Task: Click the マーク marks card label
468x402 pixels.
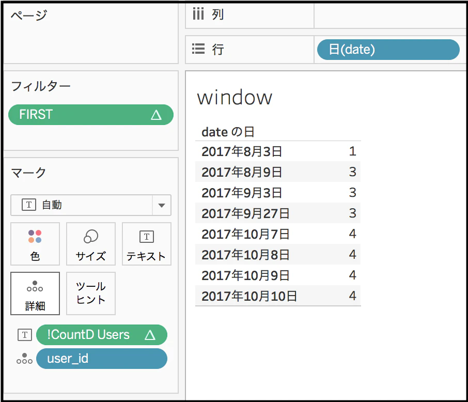Action: (28, 173)
